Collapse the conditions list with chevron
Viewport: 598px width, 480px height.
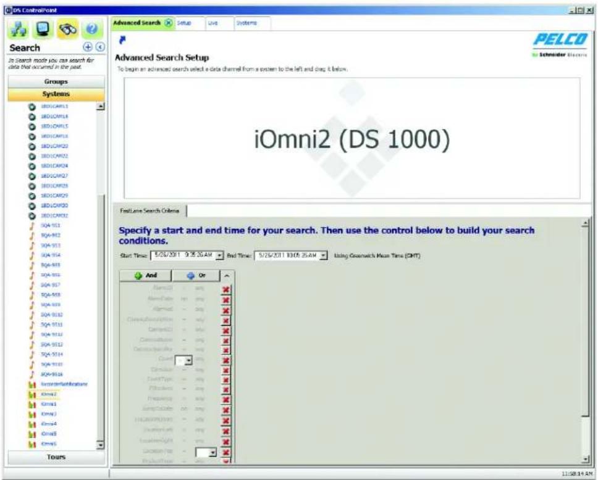pyautogui.click(x=227, y=275)
